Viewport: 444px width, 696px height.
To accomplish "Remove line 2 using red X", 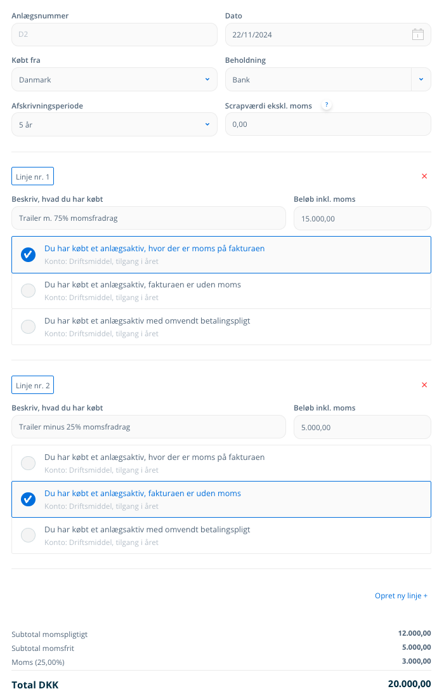I will pyautogui.click(x=424, y=385).
